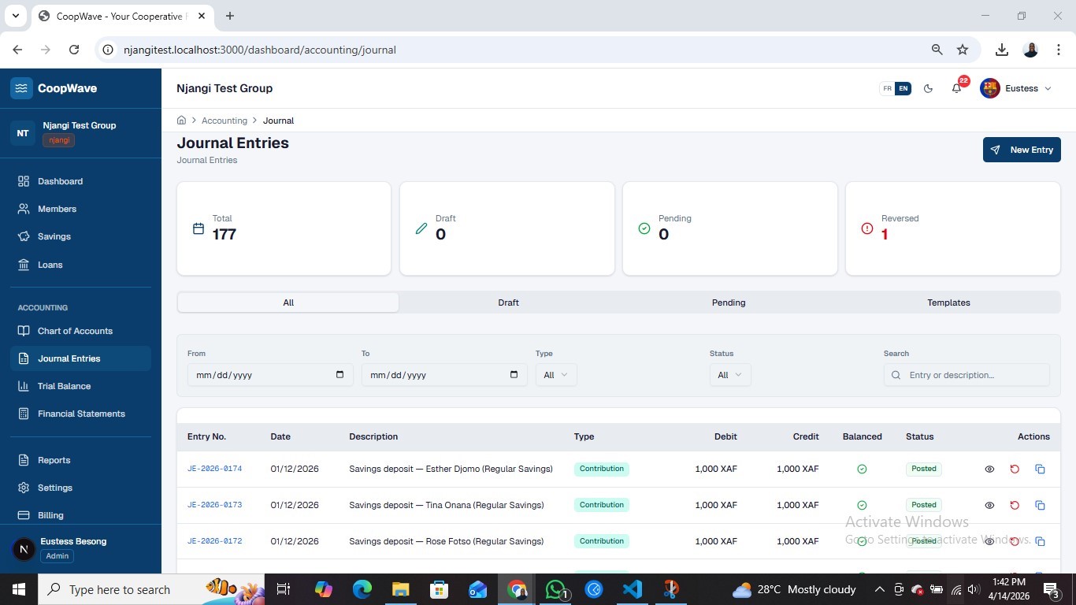Open calendar picker for From date
Screen dimensions: 1076x605
(339, 375)
